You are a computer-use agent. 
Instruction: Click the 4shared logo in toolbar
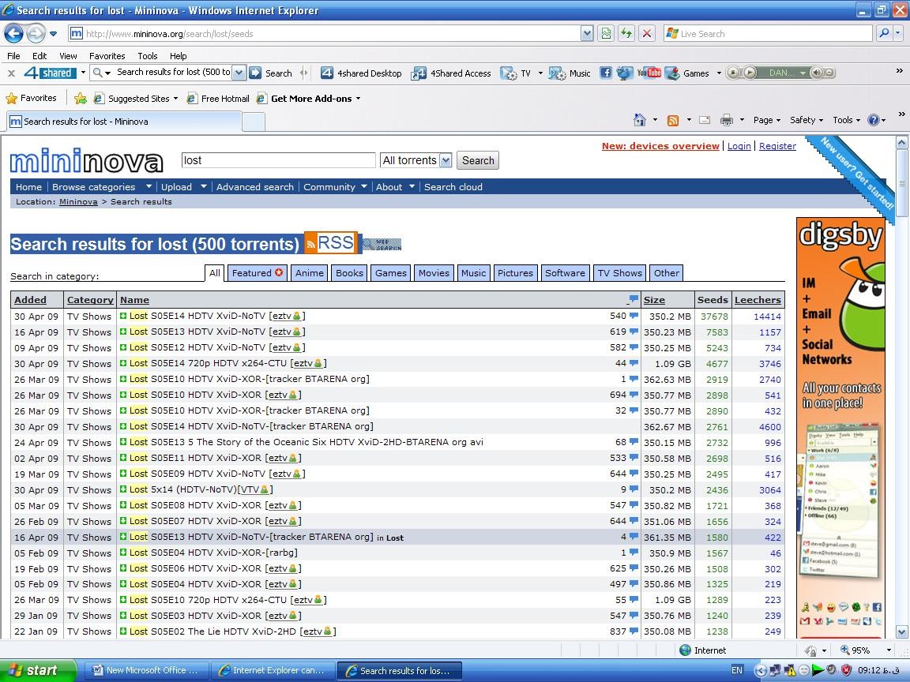pos(50,73)
